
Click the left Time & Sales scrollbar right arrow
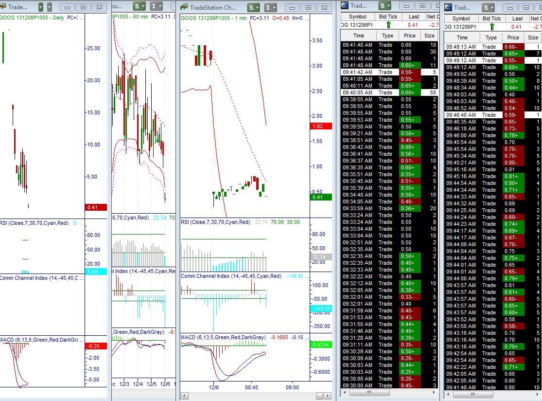(434, 392)
